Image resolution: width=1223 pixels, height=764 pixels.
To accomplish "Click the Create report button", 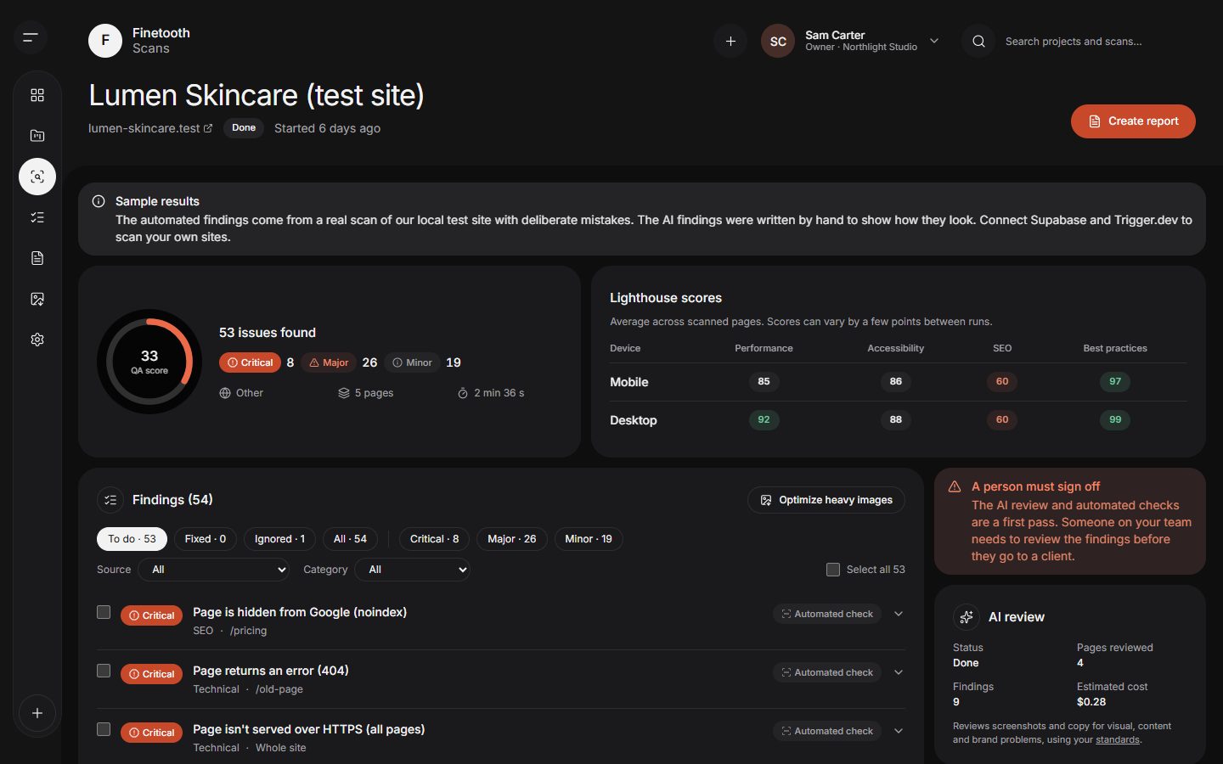I will (x=1133, y=121).
